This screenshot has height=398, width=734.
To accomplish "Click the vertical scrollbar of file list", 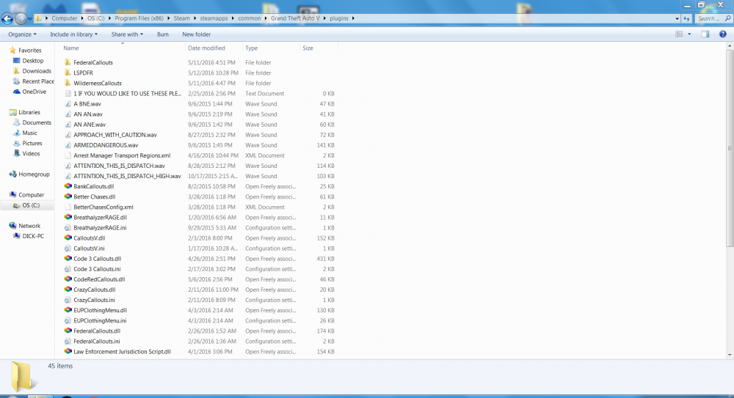I will [730, 149].
